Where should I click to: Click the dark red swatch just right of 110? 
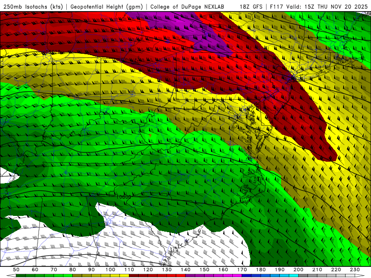coord(134,276)
